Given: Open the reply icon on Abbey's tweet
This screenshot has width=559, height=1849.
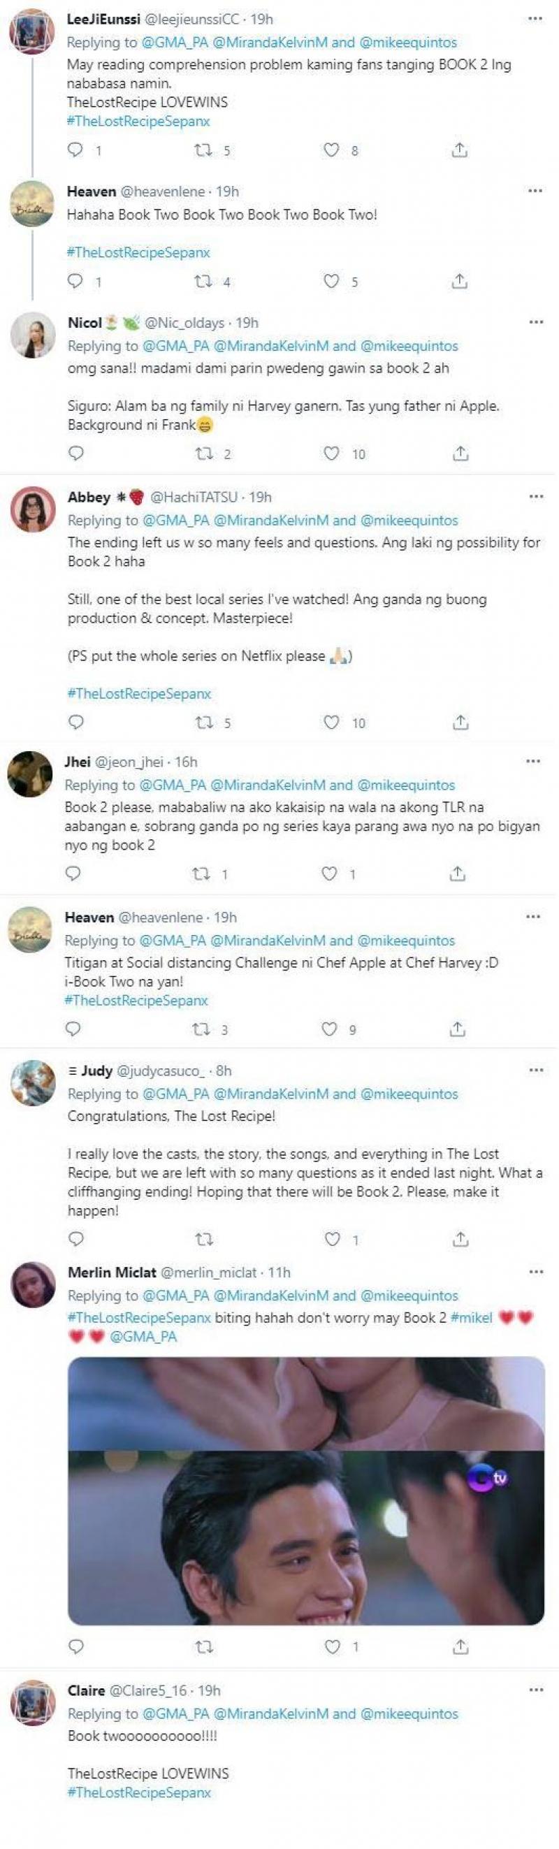Looking at the screenshot, I should click(x=75, y=722).
